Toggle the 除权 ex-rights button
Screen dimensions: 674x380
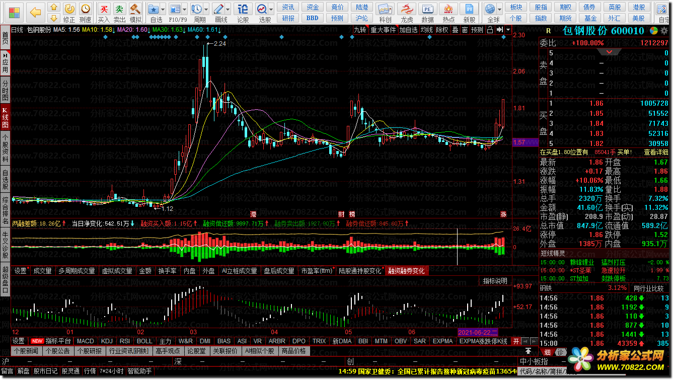click(x=442, y=30)
